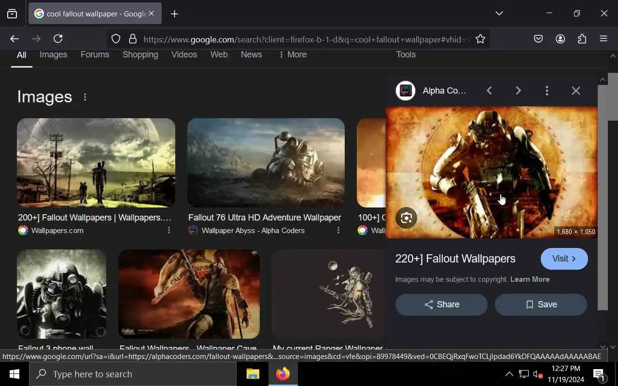Open the Fallout 3 phone wallpaper thumbnail
The height and width of the screenshot is (386, 618).
tap(61, 294)
